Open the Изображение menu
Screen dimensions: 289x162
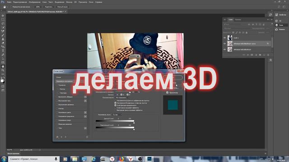pyautogui.click(x=34, y=2)
